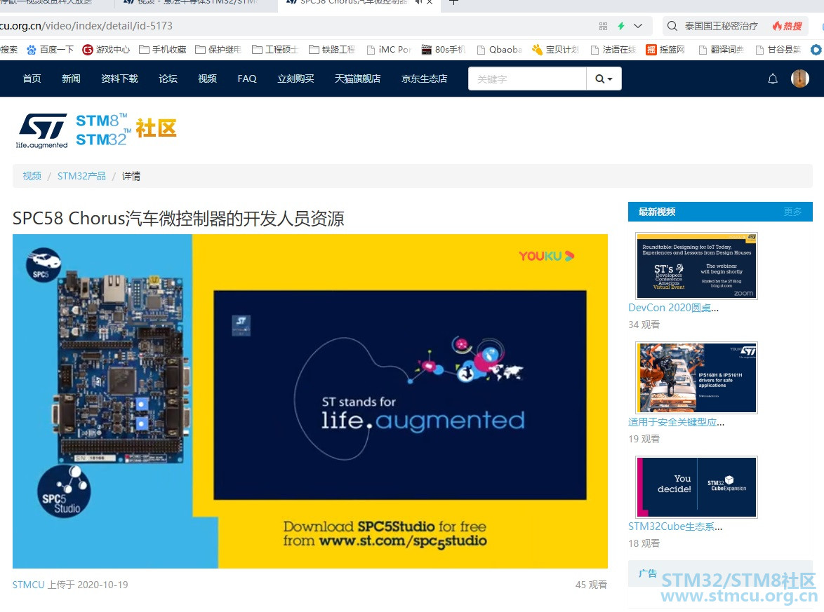Click the You decide STM32Cube thumbnail
This screenshot has height=612, width=824.
coord(696,487)
